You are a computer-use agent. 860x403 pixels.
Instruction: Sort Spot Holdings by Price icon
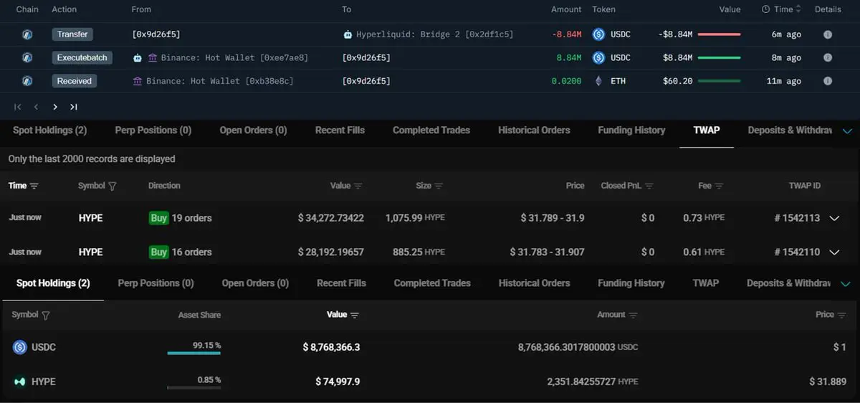click(841, 315)
